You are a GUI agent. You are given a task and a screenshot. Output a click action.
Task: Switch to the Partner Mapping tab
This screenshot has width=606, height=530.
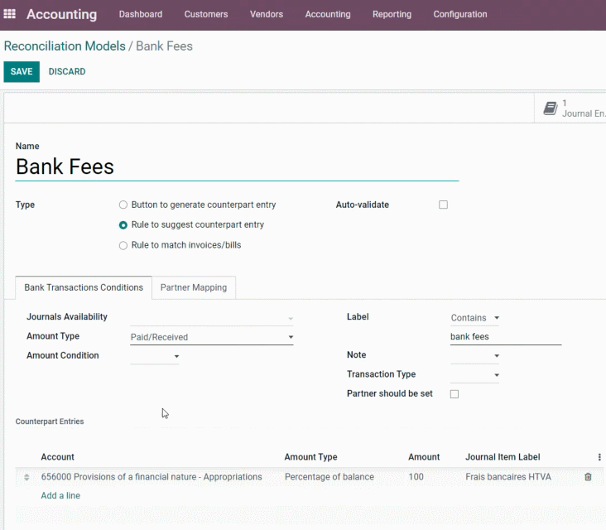click(194, 287)
